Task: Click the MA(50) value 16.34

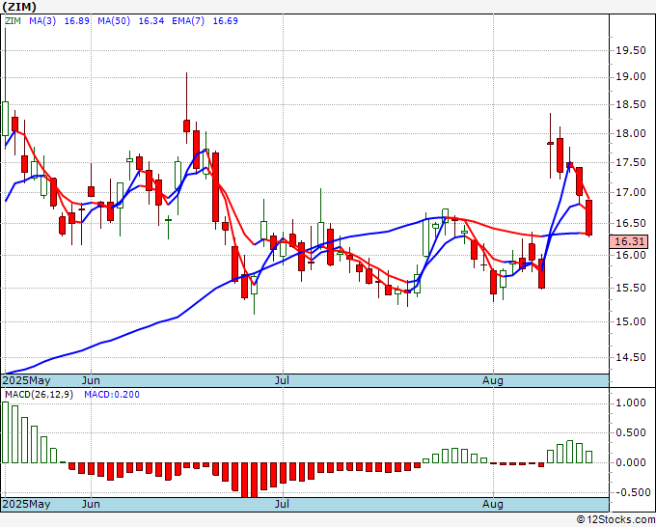Action: 151,20
